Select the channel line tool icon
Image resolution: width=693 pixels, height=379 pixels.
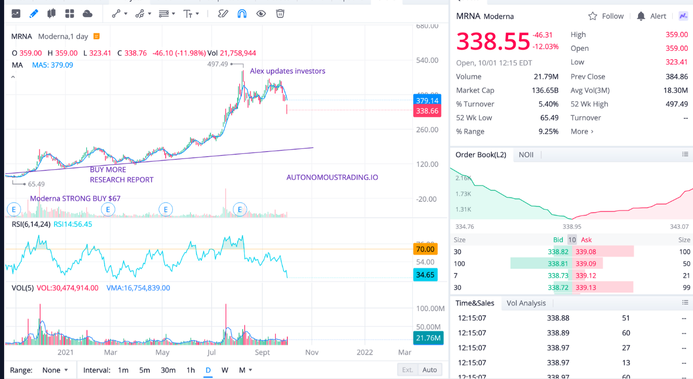point(139,14)
